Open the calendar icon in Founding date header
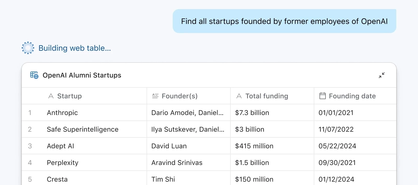The width and height of the screenshot is (418, 185). pyautogui.click(x=322, y=96)
